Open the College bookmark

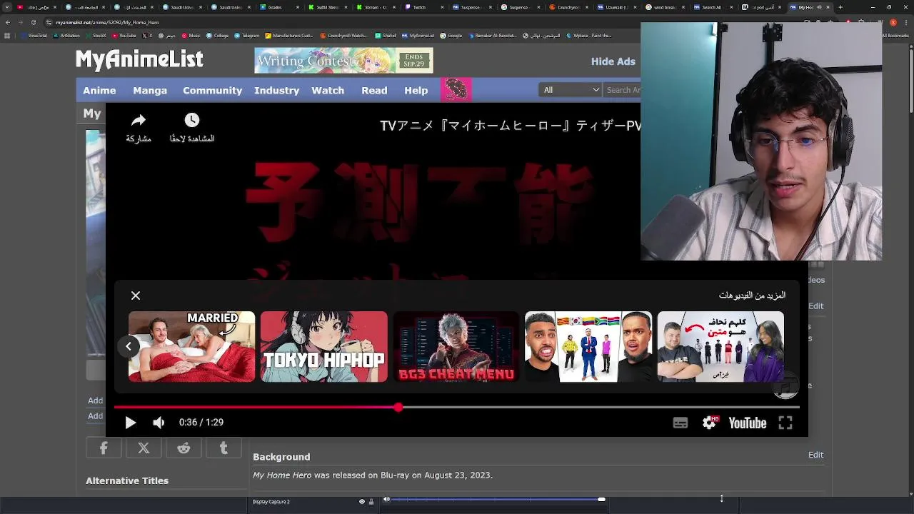pyautogui.click(x=217, y=36)
